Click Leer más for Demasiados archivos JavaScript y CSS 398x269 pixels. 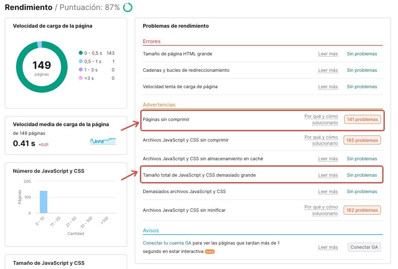pyautogui.click(x=328, y=191)
